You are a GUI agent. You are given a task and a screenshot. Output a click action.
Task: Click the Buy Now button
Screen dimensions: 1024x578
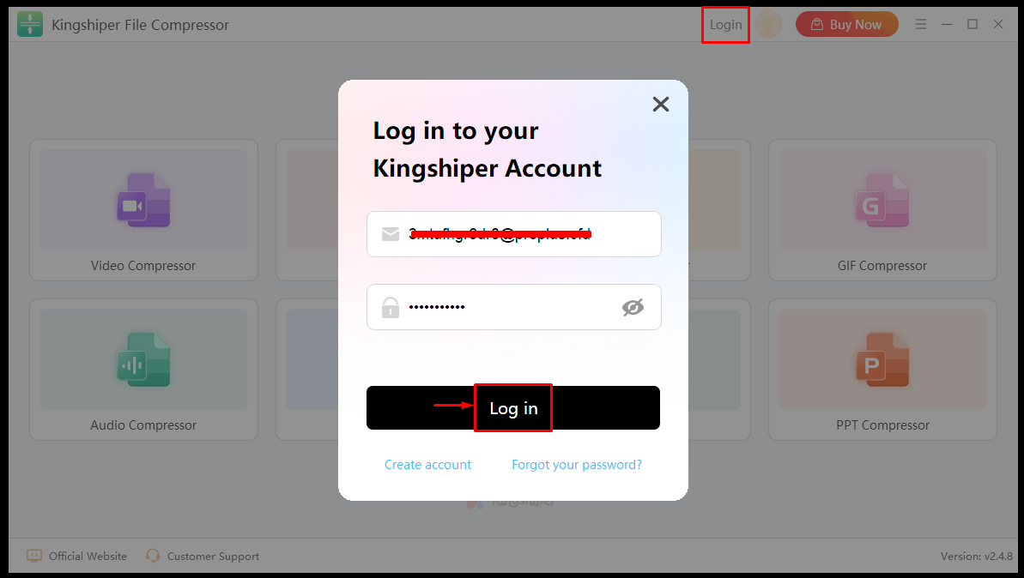(x=847, y=25)
